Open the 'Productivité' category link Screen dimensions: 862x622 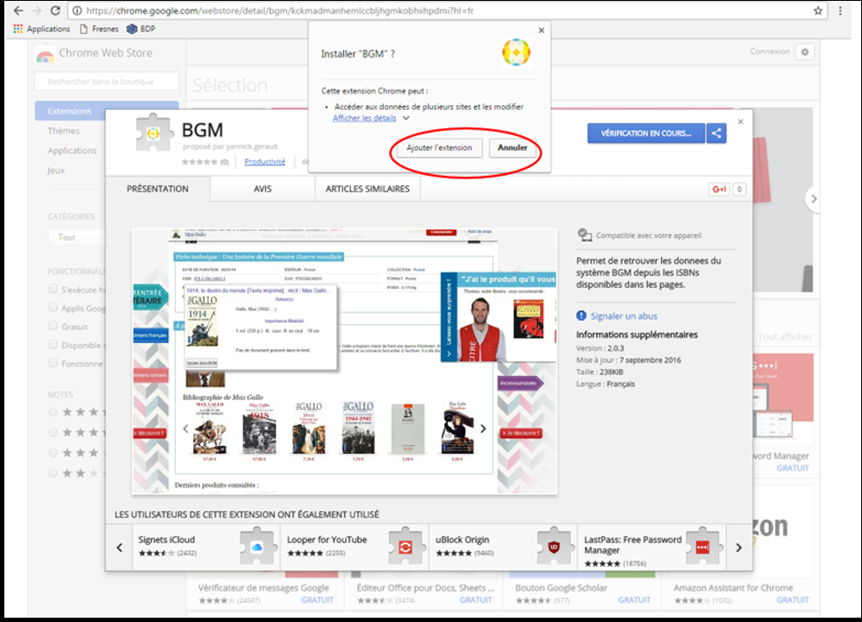(x=265, y=162)
